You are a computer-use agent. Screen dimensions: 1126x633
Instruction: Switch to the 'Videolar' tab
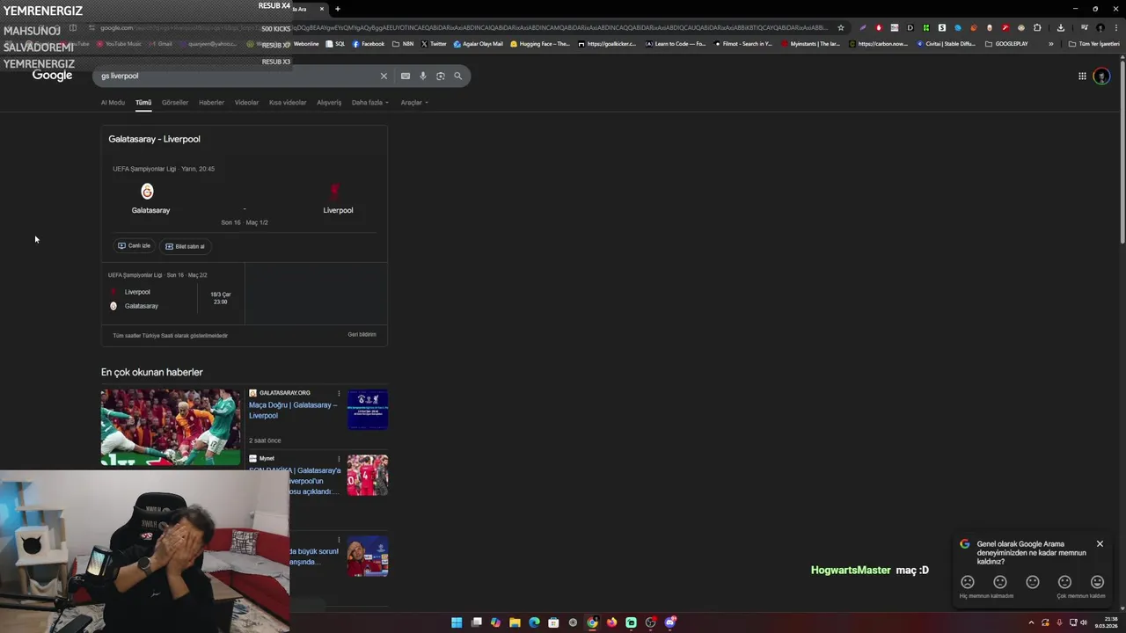click(246, 103)
